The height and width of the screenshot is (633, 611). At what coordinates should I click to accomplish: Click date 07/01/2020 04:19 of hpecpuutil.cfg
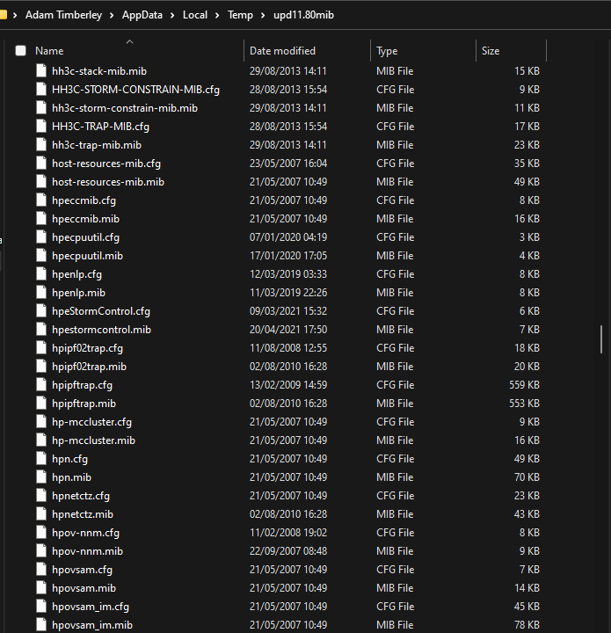[288, 237]
